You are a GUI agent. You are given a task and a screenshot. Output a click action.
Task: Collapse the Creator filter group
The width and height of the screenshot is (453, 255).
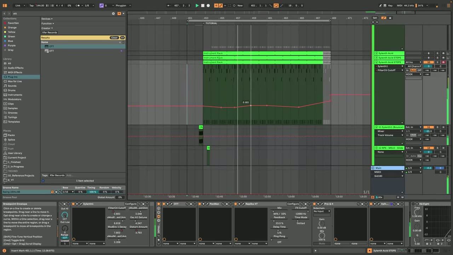click(x=47, y=28)
